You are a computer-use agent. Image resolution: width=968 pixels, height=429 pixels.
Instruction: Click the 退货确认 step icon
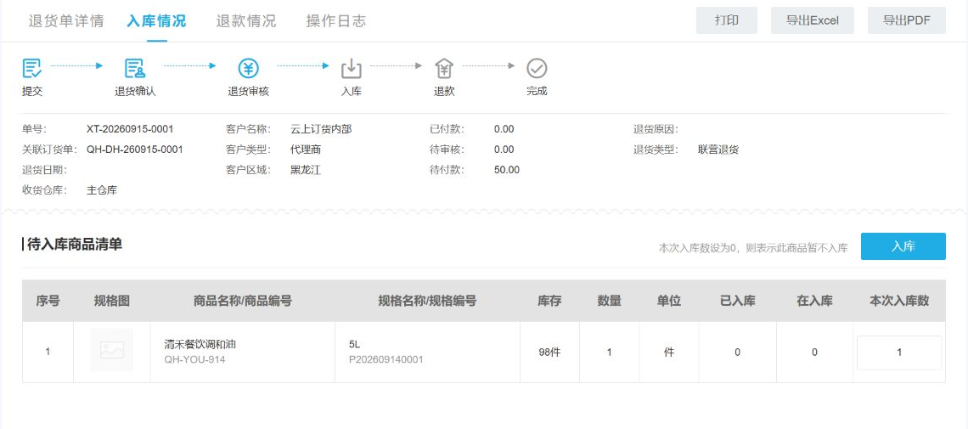coord(134,68)
